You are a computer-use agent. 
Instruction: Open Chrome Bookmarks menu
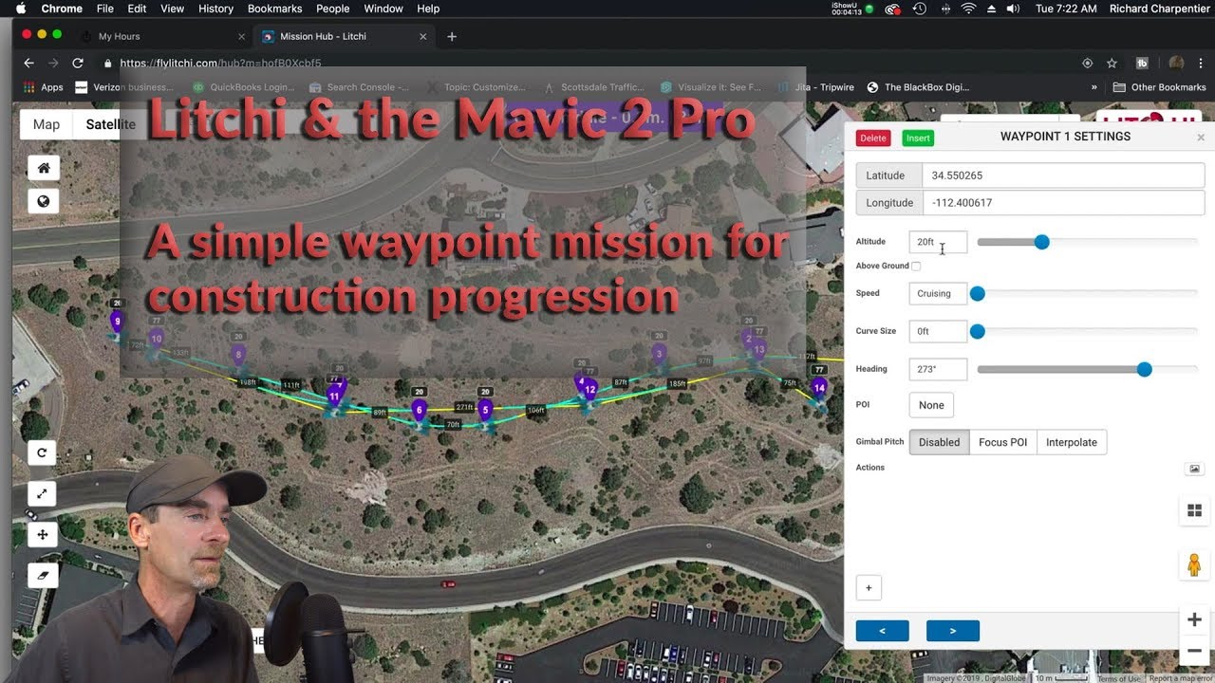click(274, 9)
